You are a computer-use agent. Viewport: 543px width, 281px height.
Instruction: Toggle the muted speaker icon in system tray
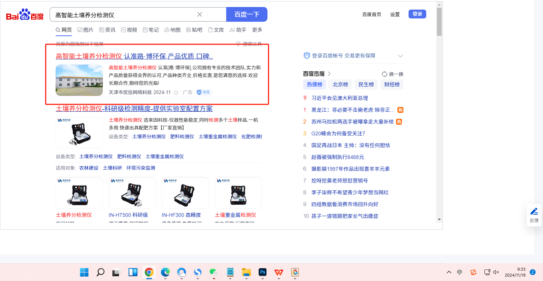click(496, 273)
